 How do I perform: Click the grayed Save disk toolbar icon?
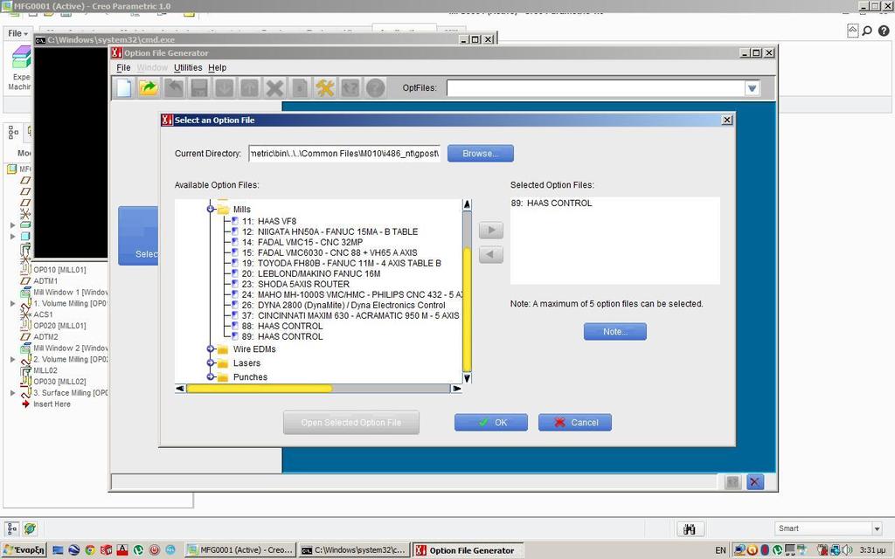coord(198,88)
